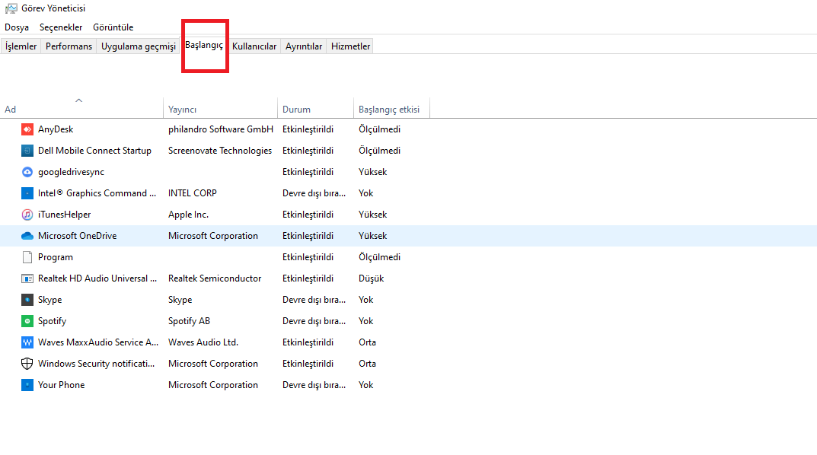This screenshot has width=817, height=455.
Task: Click the green Spotify icon
Action: coord(27,321)
